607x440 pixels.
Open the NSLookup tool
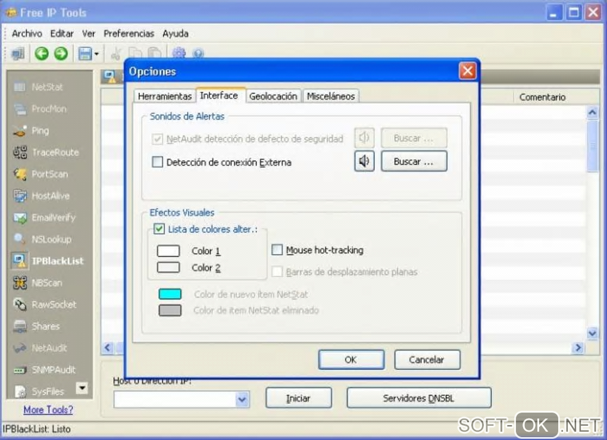point(43,239)
